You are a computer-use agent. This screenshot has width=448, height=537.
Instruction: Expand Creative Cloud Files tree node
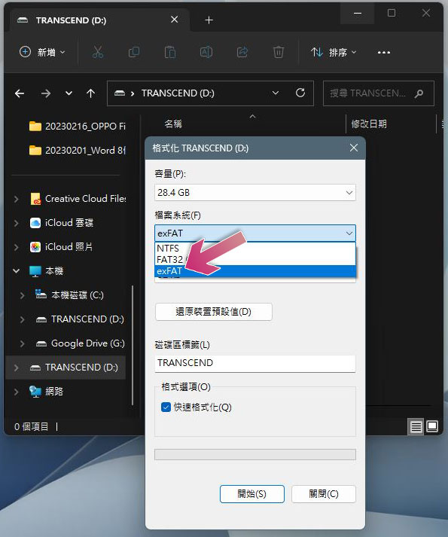pos(16,199)
